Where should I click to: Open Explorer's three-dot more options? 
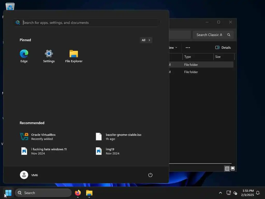coord(188,48)
